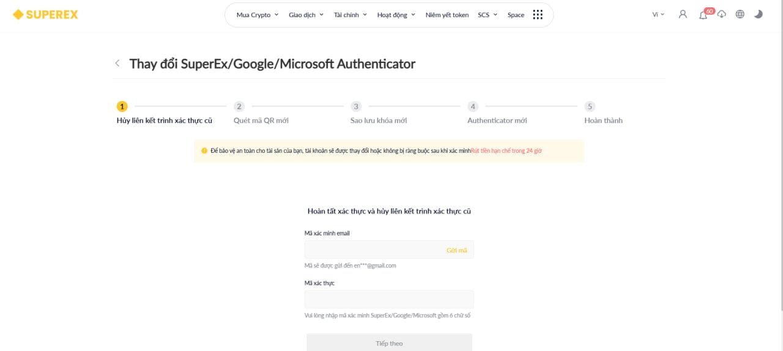Screen dimensions: 783x351
Task: Open the Vi language selector
Action: [658, 14]
